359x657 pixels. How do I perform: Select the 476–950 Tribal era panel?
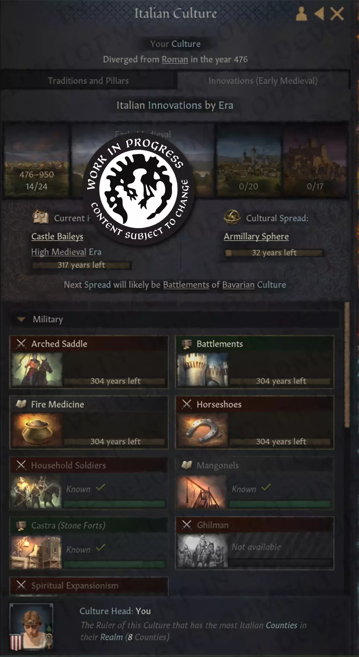click(37, 160)
